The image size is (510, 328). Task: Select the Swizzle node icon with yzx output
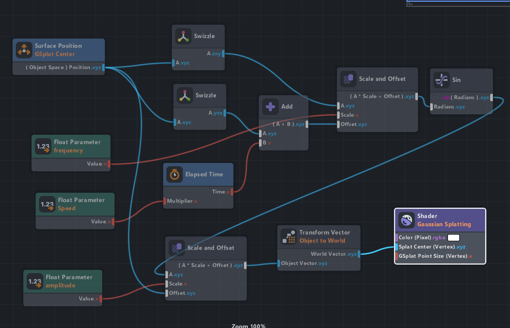185,96
